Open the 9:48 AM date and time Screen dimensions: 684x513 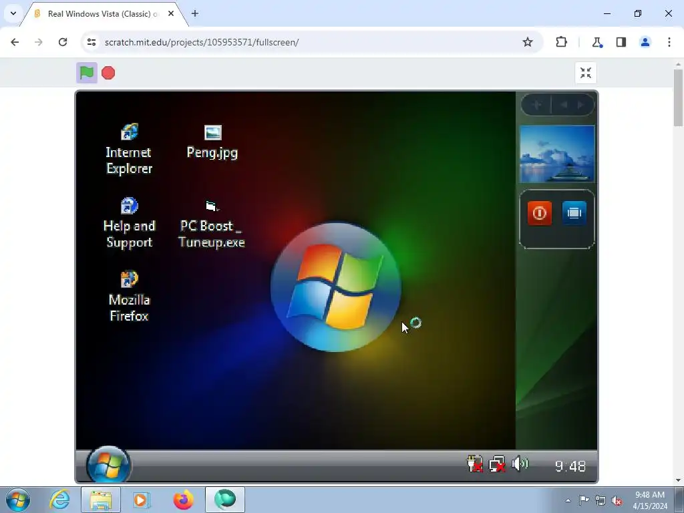pyautogui.click(x=650, y=500)
